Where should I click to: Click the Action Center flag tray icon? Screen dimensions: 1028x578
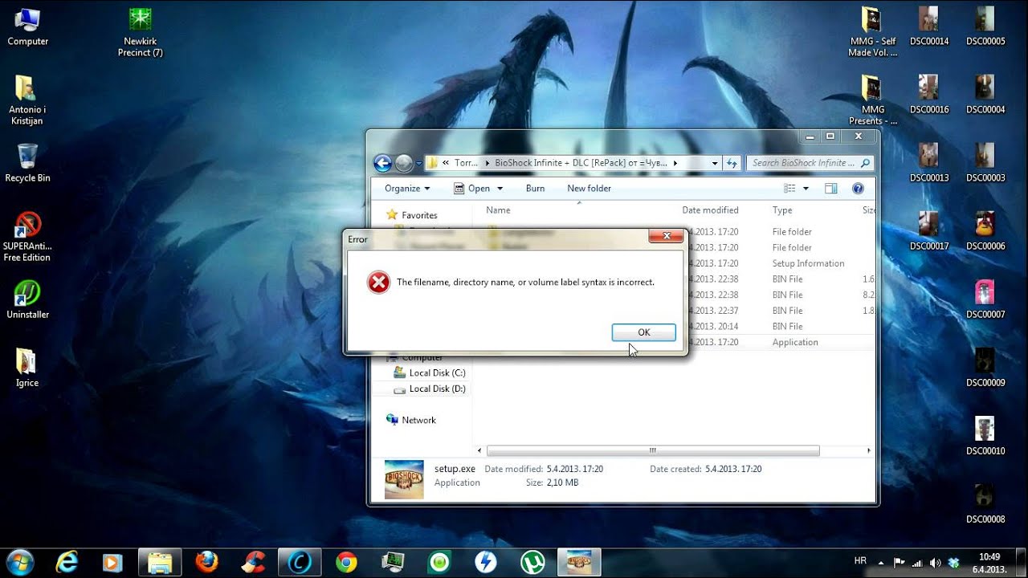[899, 563]
